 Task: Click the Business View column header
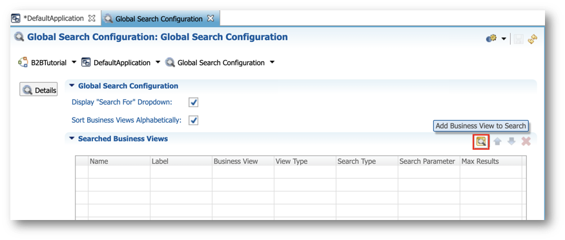236,161
